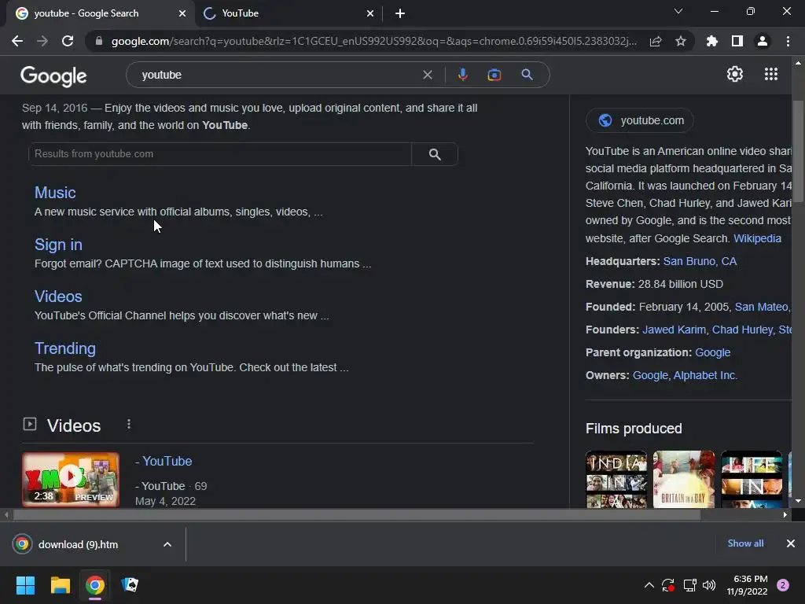
Task: Click the Chrome icon in the taskbar
Action: click(x=95, y=585)
